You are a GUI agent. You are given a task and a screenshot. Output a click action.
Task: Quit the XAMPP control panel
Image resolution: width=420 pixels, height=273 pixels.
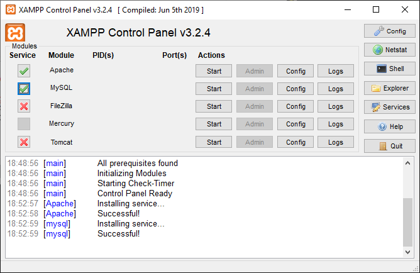[389, 146]
